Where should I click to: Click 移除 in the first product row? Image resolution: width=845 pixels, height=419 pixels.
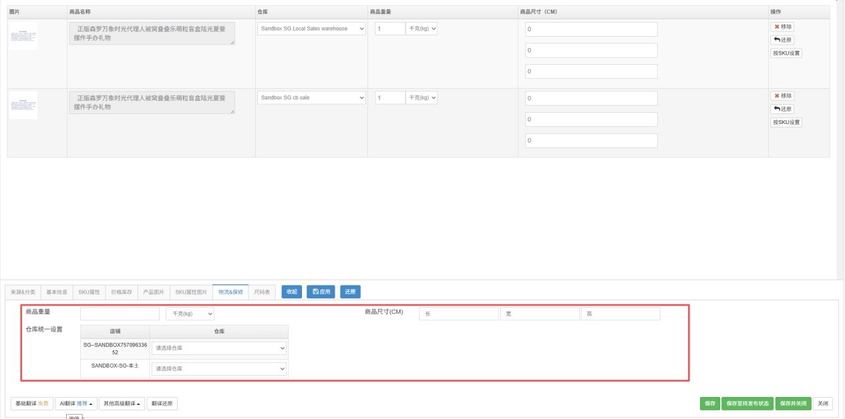click(x=782, y=27)
